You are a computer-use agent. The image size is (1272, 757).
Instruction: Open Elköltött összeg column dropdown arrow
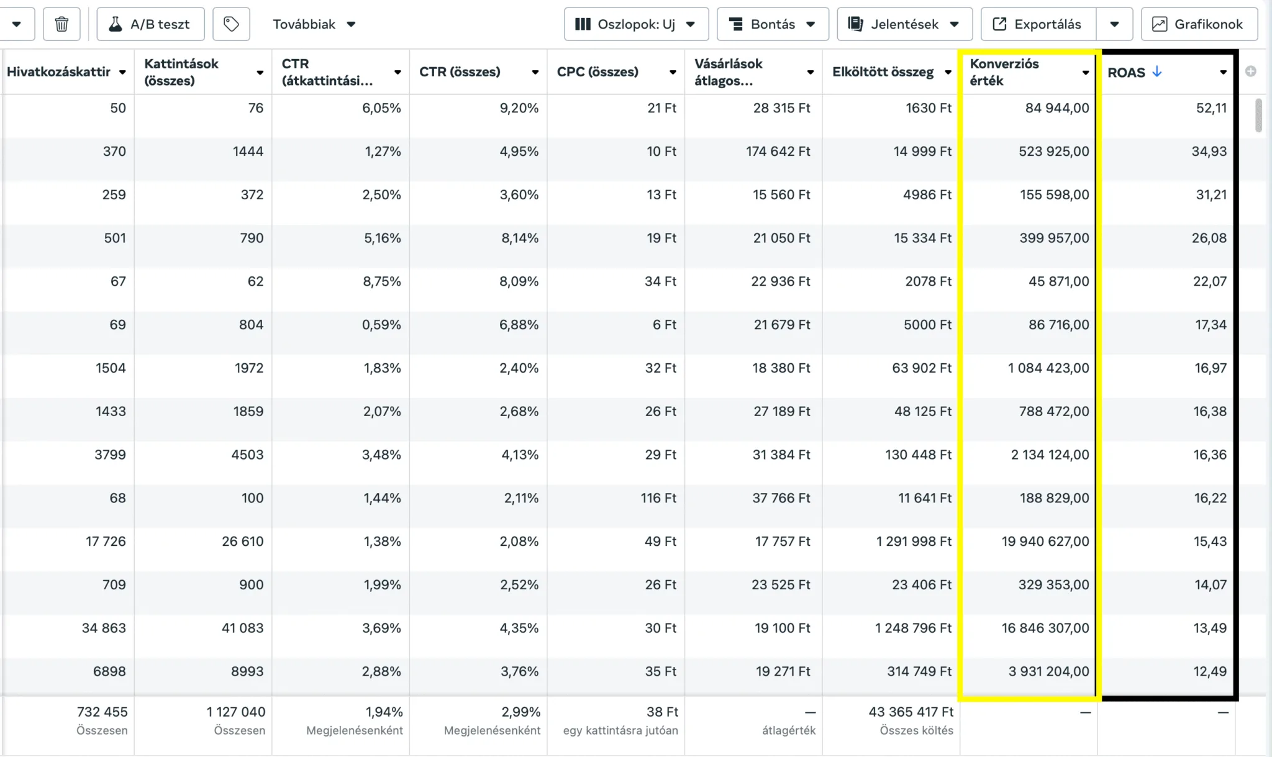[x=948, y=73]
